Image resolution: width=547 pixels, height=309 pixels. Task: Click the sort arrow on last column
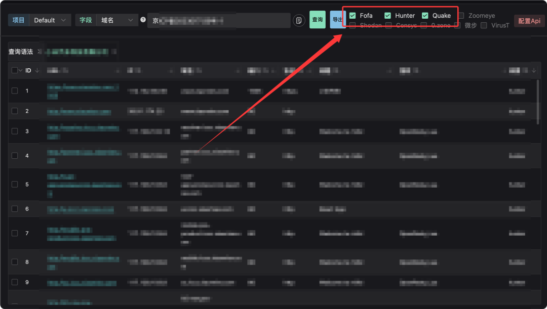point(534,70)
